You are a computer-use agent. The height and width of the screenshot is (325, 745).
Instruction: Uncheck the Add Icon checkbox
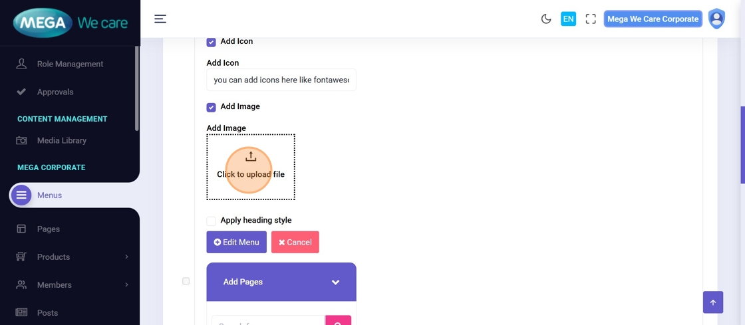pos(211,42)
